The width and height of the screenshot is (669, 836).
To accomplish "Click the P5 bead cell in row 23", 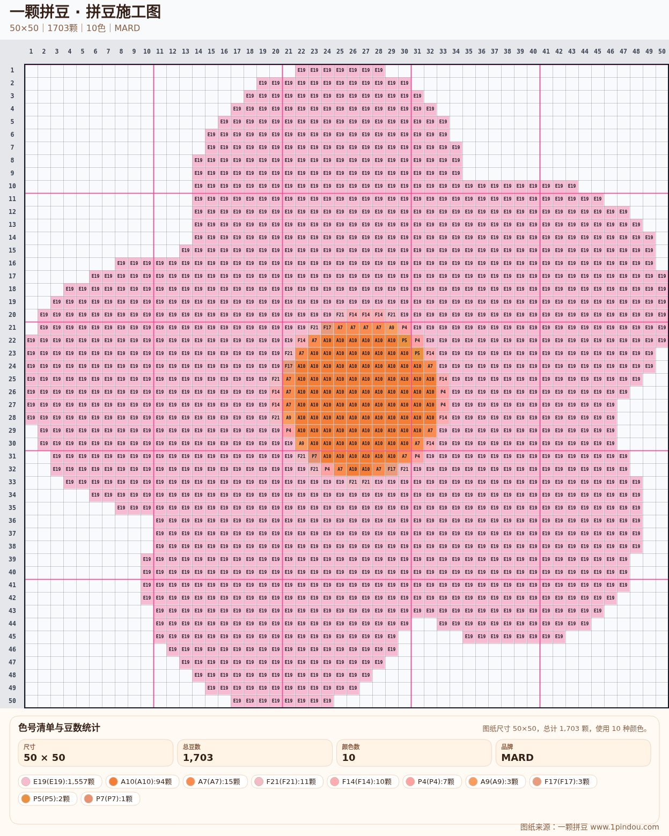I will (417, 353).
